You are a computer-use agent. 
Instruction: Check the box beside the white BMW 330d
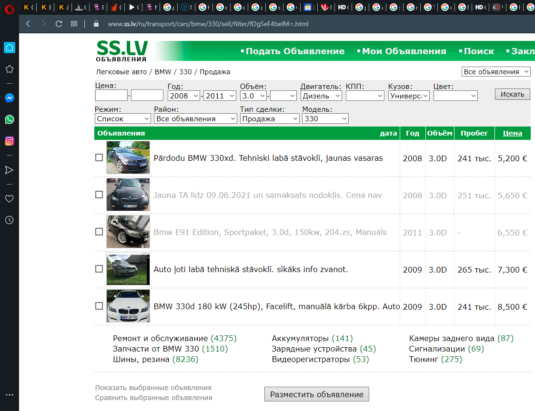[99, 306]
